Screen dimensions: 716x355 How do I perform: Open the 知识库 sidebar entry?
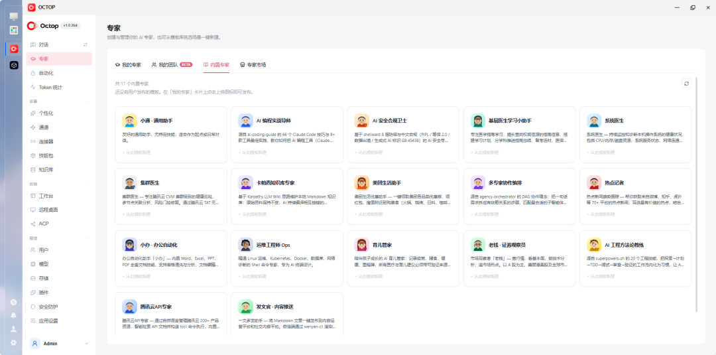pyautogui.click(x=60, y=170)
